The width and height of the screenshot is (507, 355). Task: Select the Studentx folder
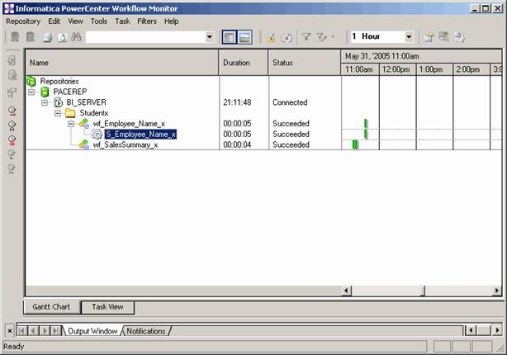point(94,113)
